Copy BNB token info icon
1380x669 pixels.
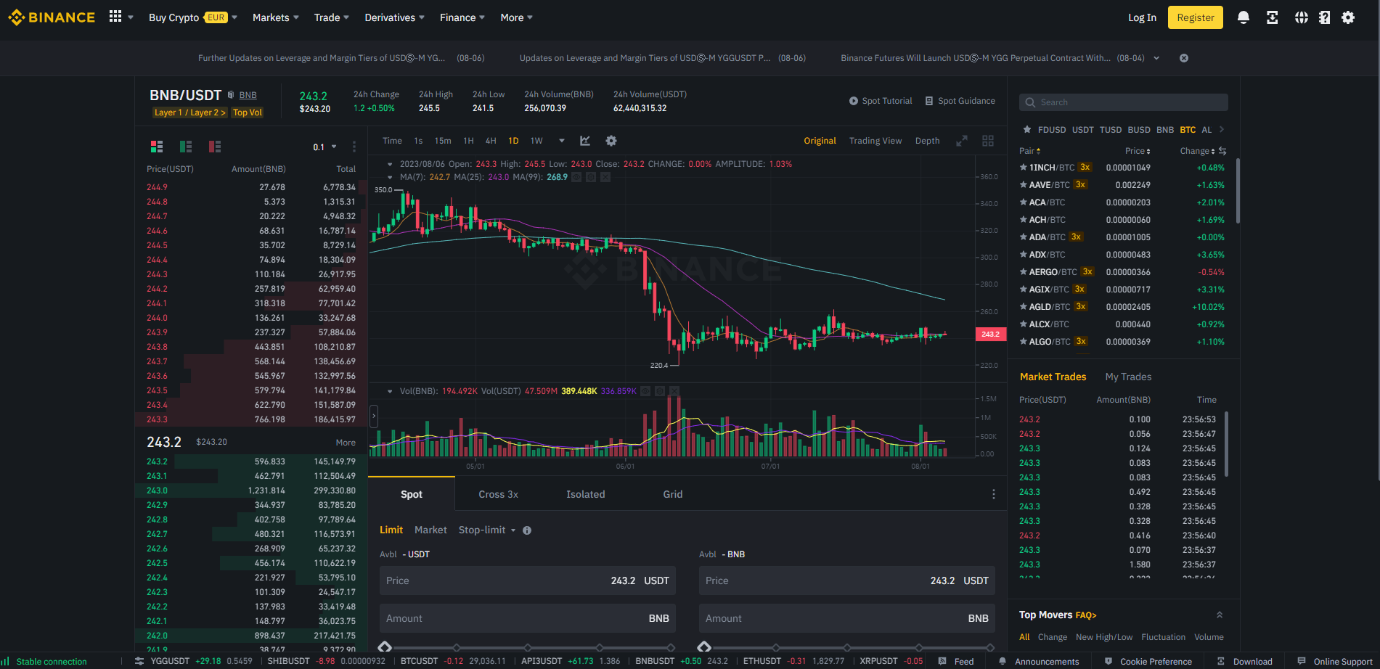tap(231, 95)
